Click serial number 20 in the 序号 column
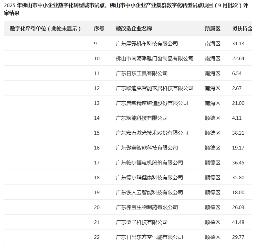This screenshot has height=245, width=256. 97,207
